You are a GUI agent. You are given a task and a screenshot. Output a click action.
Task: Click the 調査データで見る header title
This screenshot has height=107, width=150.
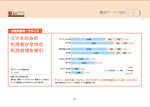click(113, 12)
